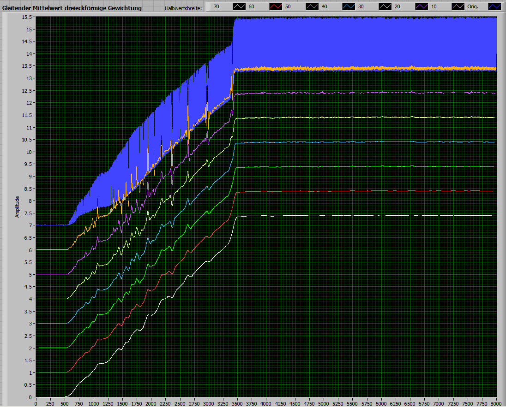Click the Y-axis maximum value 15.5
Screen dimensions: 506x407
(26, 17)
